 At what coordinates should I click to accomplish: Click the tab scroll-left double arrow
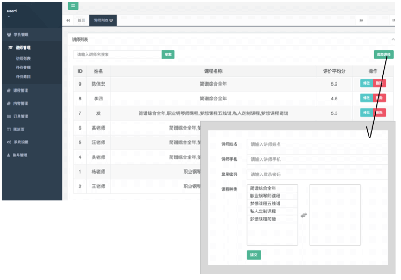tap(68, 20)
